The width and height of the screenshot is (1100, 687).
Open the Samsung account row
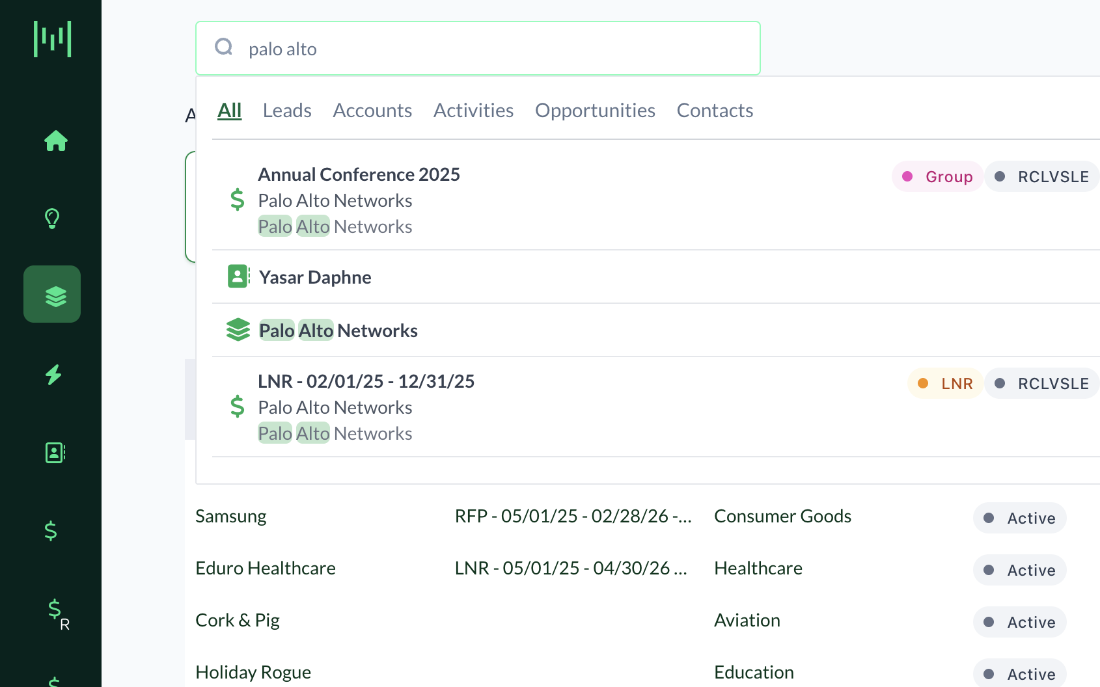(x=231, y=517)
